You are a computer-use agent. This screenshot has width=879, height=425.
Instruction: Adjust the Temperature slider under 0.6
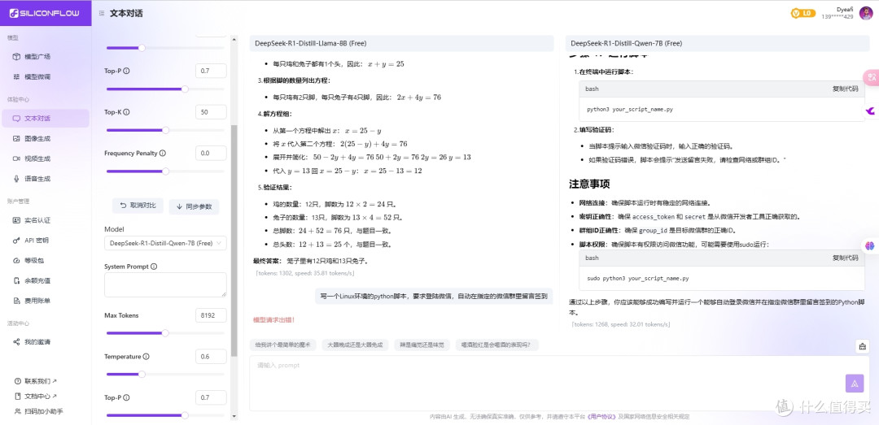165,374
